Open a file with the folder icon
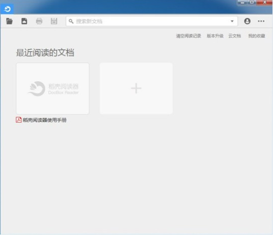 [9, 21]
